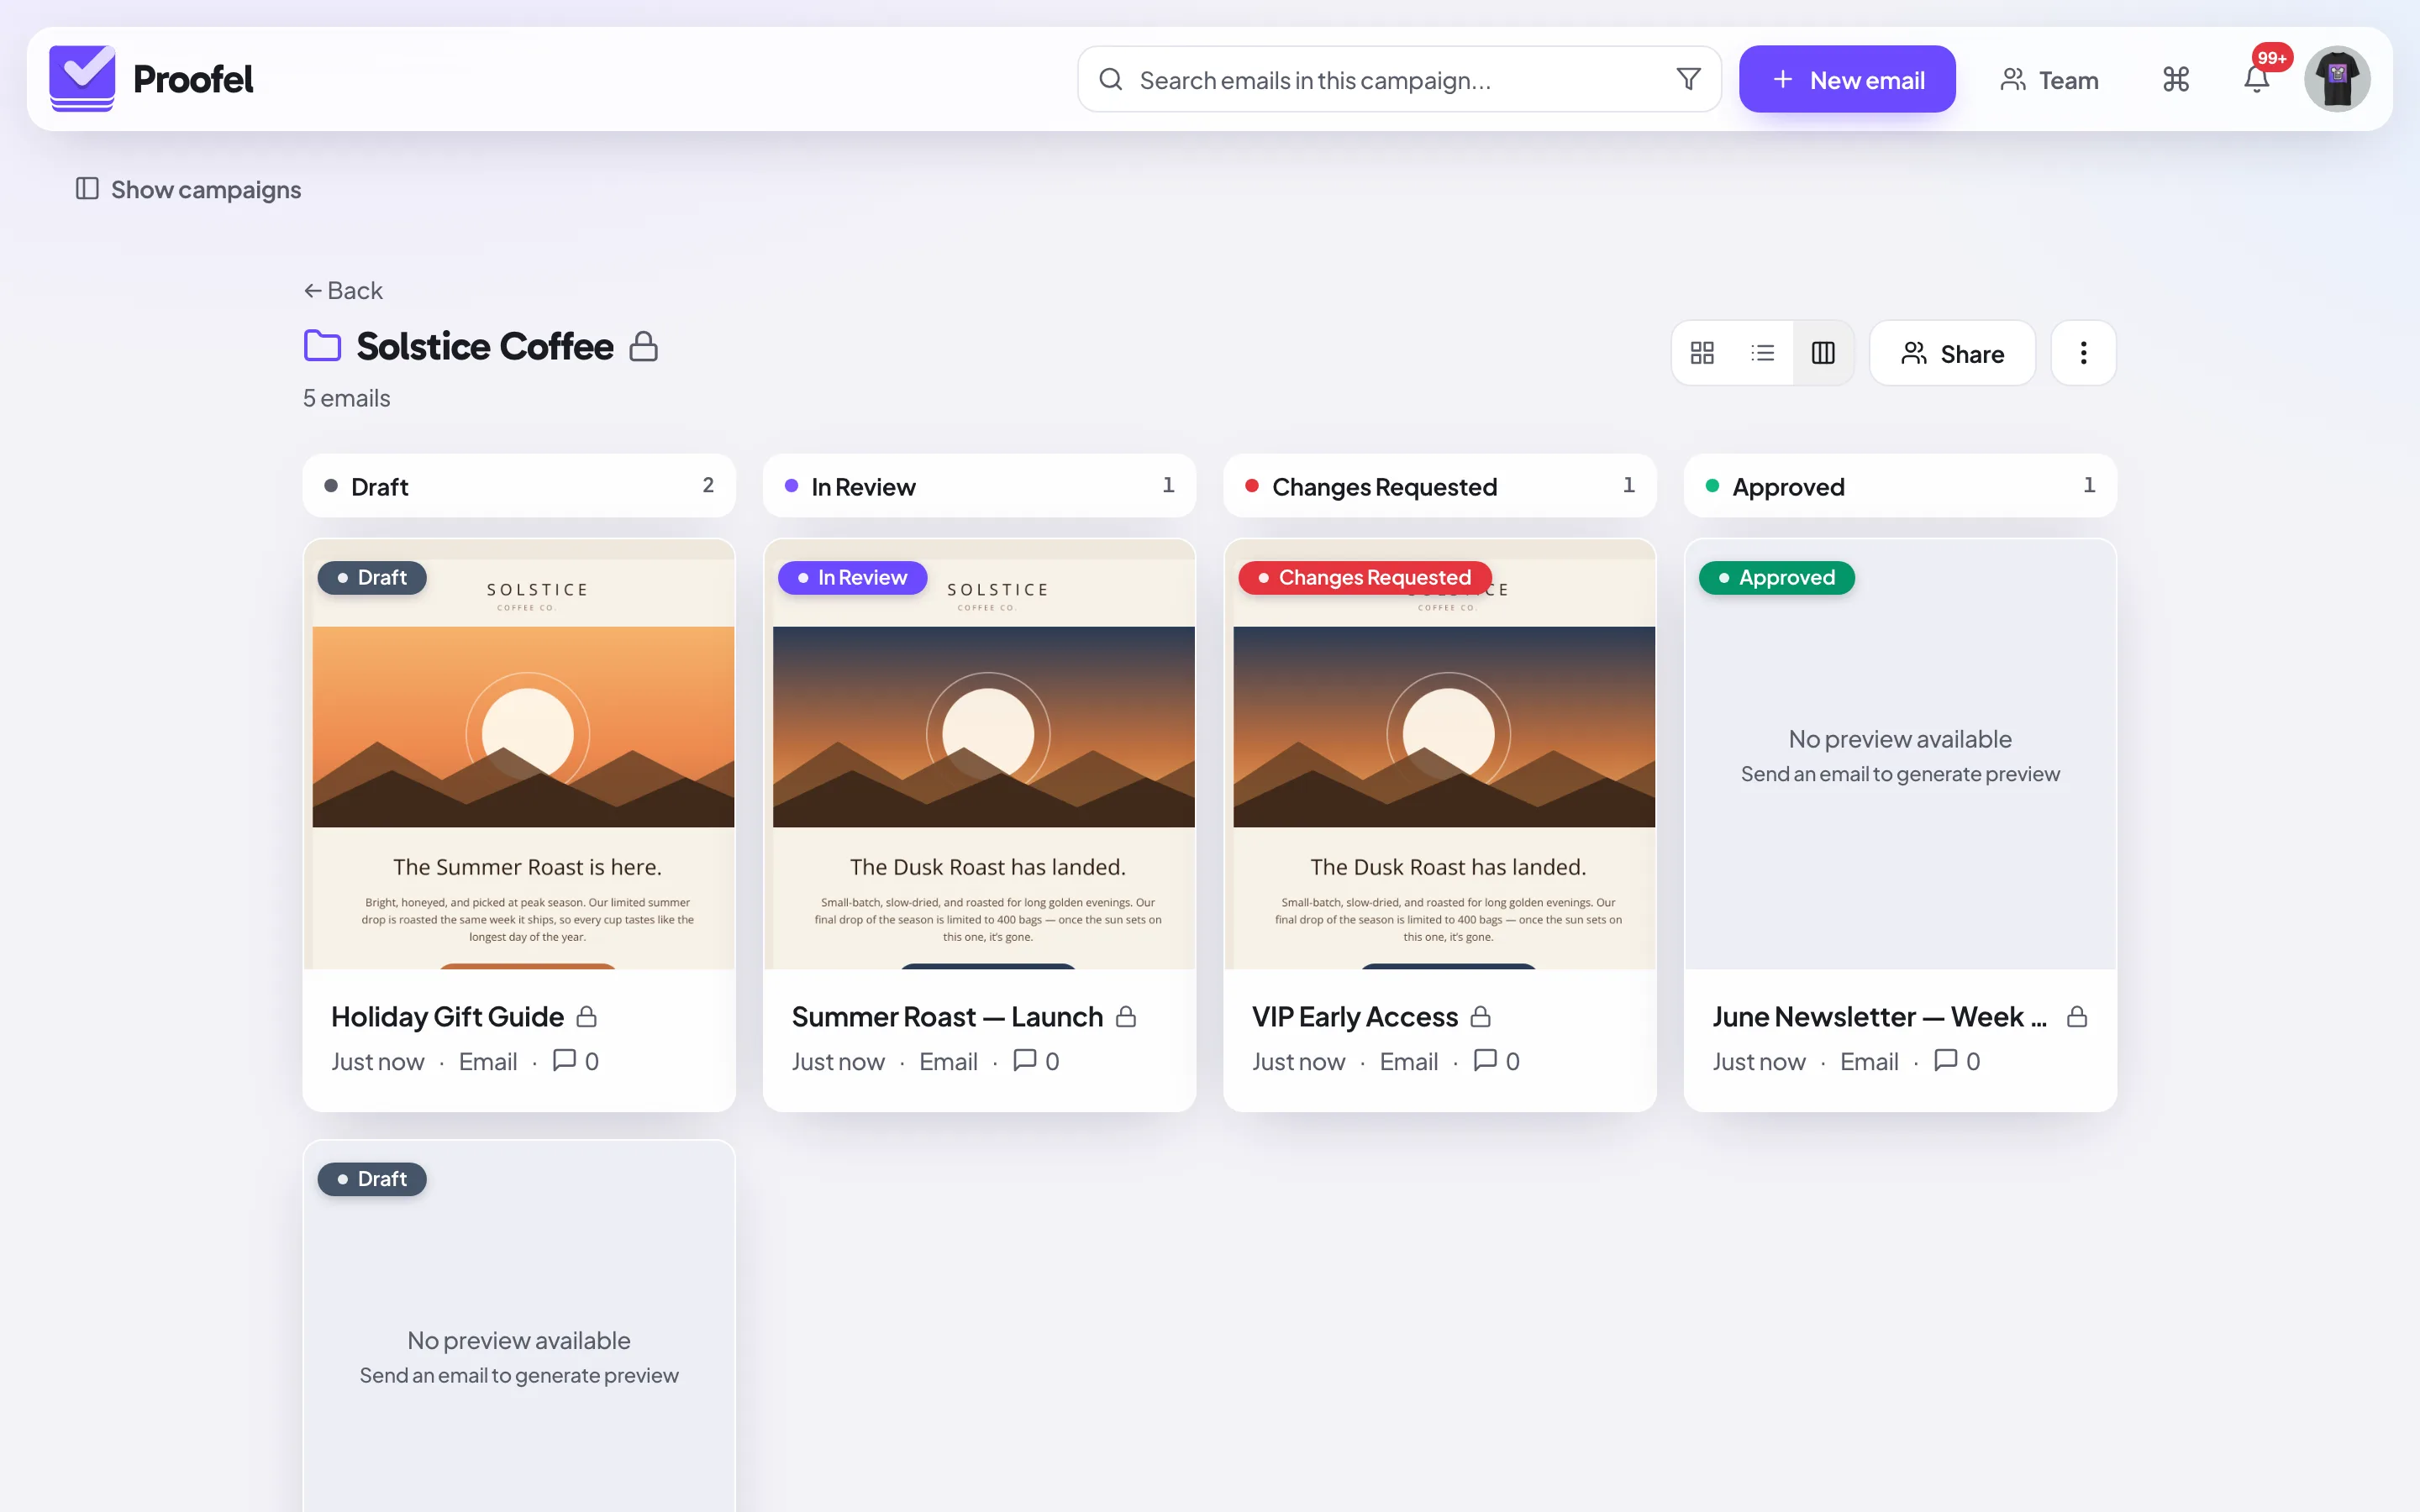Open the search filter funnel icon
Image resolution: width=2420 pixels, height=1512 pixels.
[1688, 79]
